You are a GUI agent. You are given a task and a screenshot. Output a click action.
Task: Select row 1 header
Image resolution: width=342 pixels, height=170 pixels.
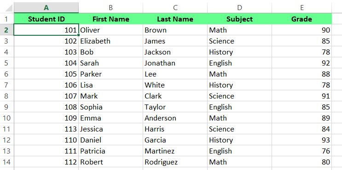pos(7,19)
